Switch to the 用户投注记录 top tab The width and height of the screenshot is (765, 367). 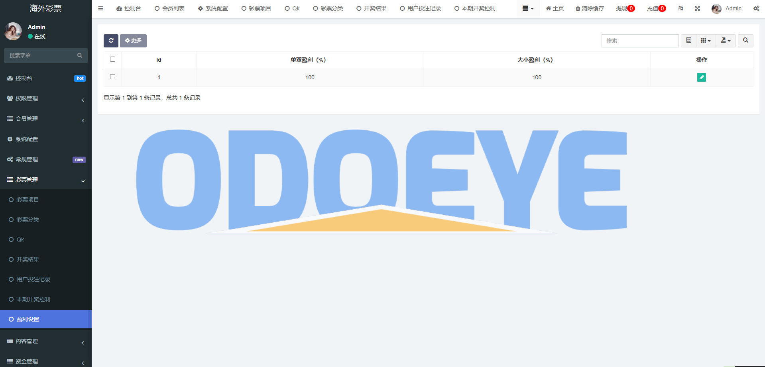click(421, 8)
